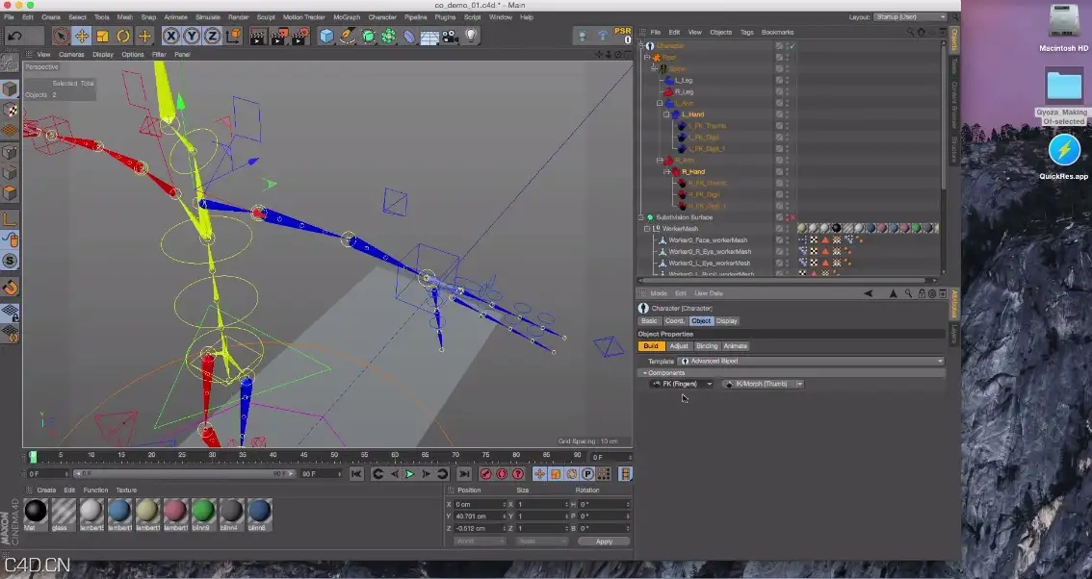
Task: Open the Template Advanced Biped dropdown
Action: 812,362
